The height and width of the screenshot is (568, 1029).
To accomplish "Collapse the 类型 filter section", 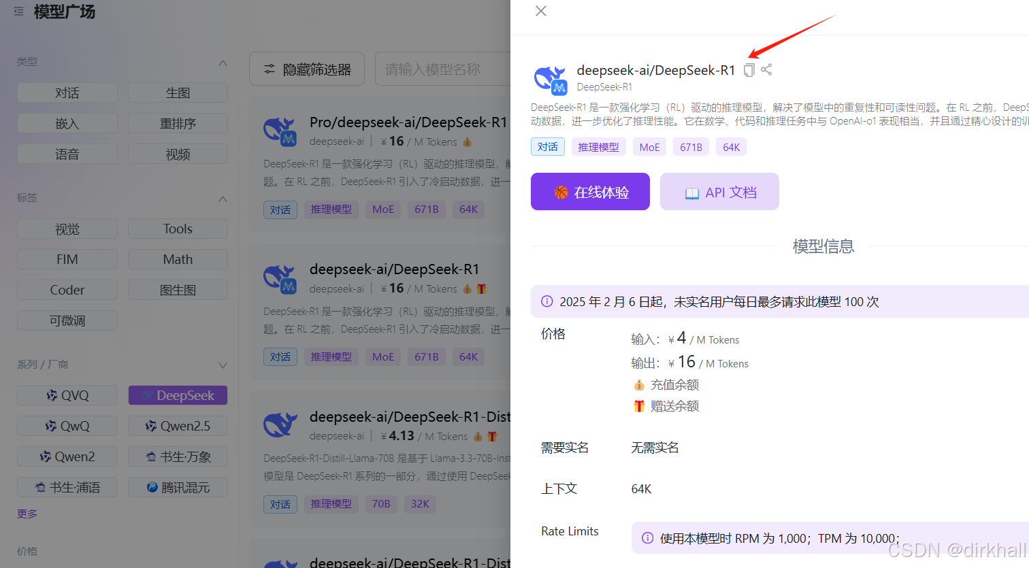I will 223,63.
